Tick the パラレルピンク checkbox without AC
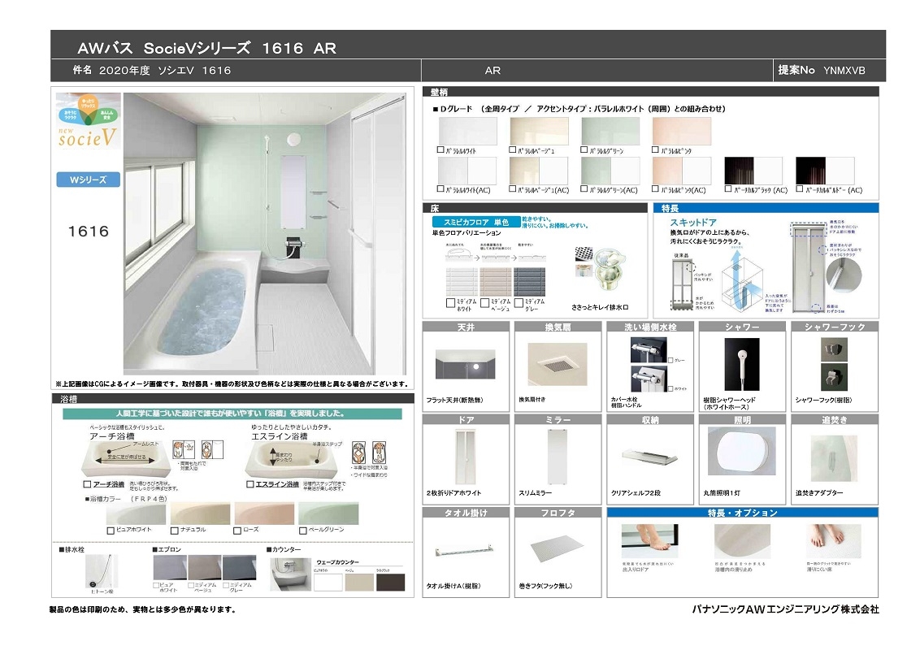 [x=655, y=150]
